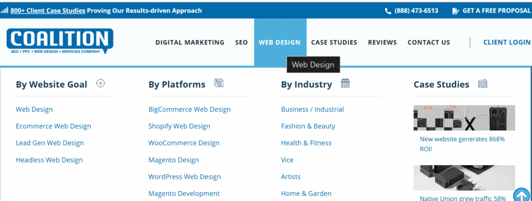532x201 pixels.
Task: Open the Magento Design link
Action: (x=174, y=160)
